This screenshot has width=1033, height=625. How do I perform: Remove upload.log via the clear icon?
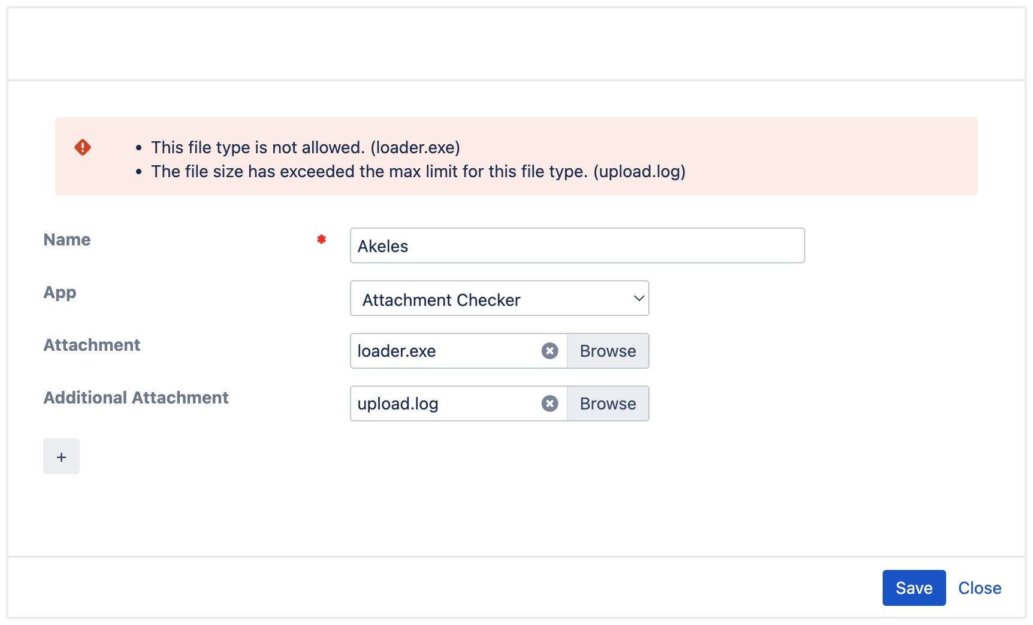(x=549, y=403)
